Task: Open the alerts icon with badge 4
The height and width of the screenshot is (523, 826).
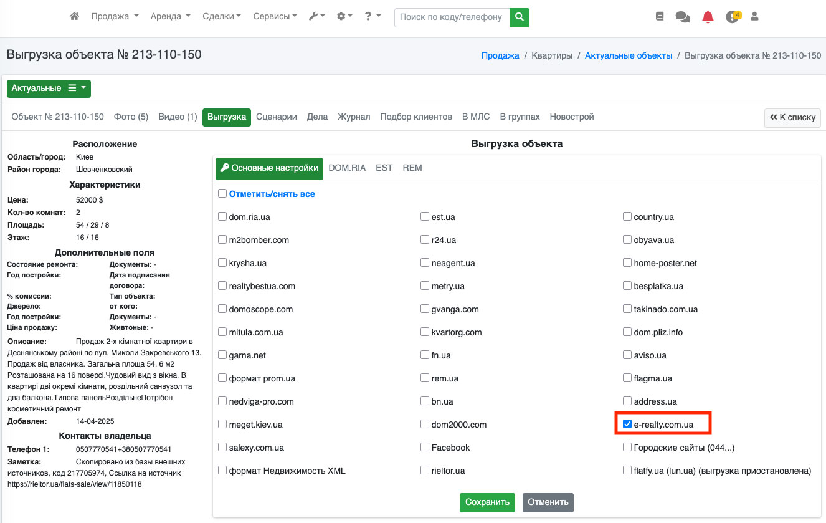Action: tap(732, 17)
